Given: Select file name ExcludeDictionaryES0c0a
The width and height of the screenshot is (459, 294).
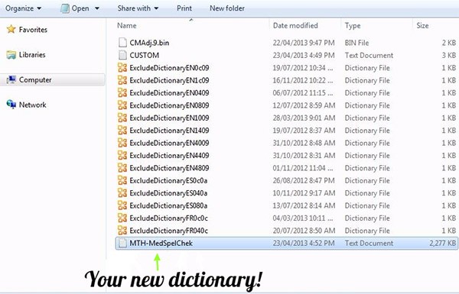Looking at the screenshot, I should [168, 181].
